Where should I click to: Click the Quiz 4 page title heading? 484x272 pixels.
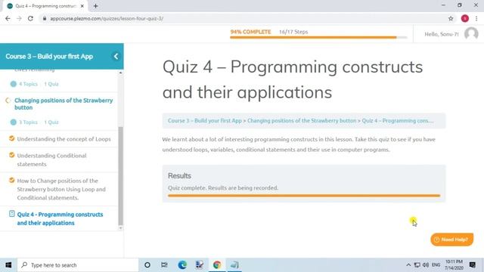[x=293, y=79]
